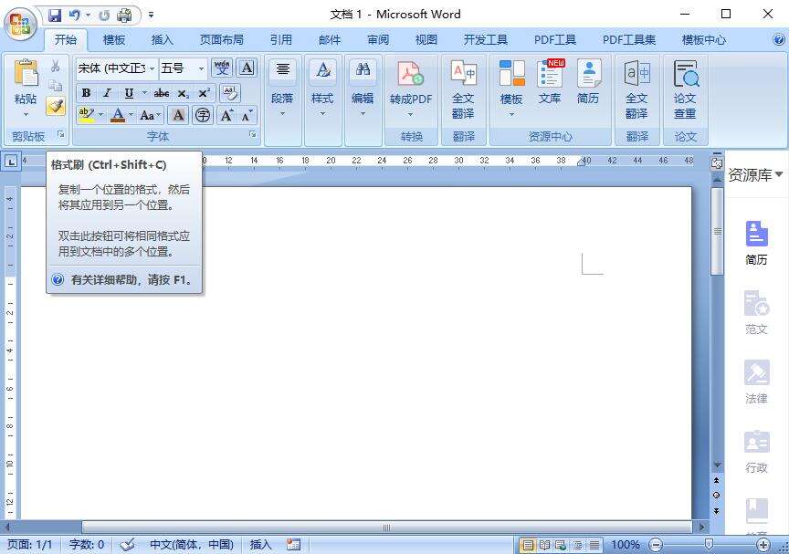
Task: Click the spelling check status icon
Action: tap(127, 545)
